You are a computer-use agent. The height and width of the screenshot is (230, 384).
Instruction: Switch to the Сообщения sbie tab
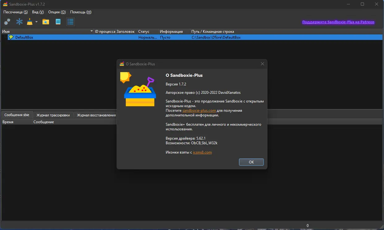[x=17, y=115]
